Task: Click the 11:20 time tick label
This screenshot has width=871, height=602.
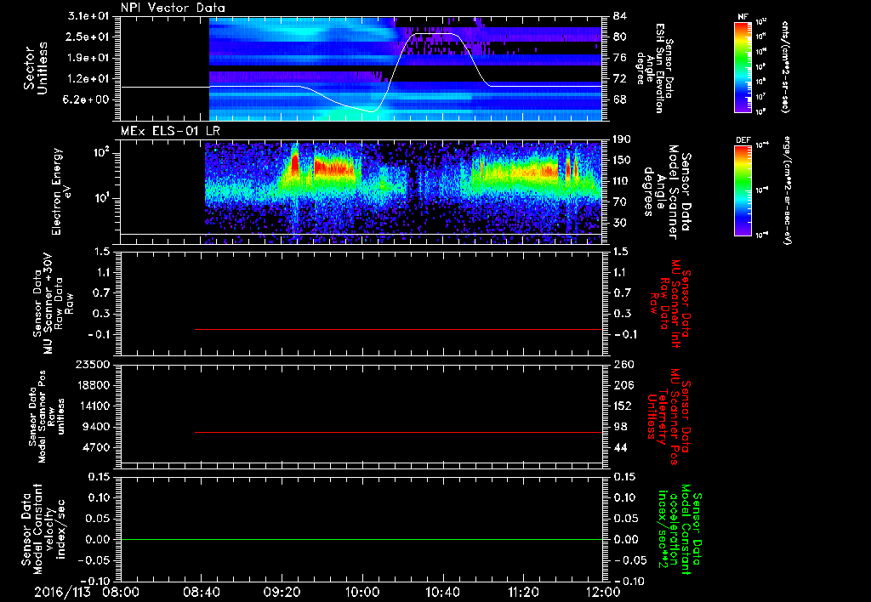Action: coord(523,592)
